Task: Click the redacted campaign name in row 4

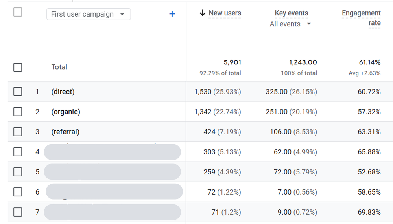Action: pyautogui.click(x=112, y=152)
